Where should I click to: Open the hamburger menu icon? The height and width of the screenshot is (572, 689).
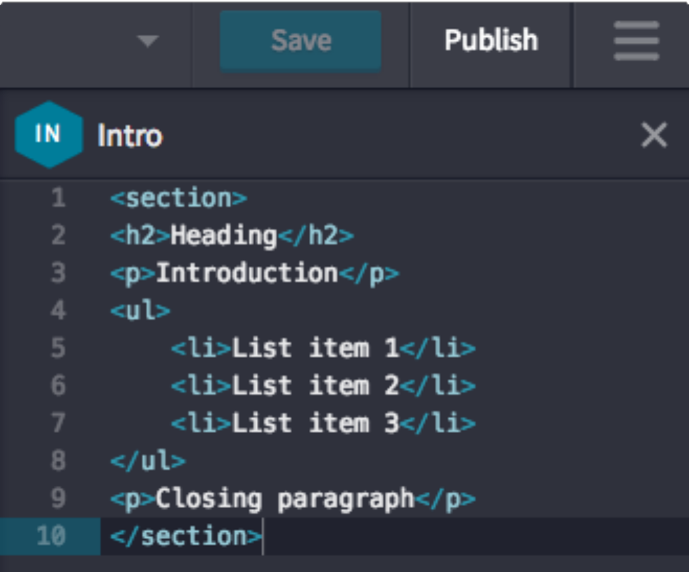[x=636, y=41]
